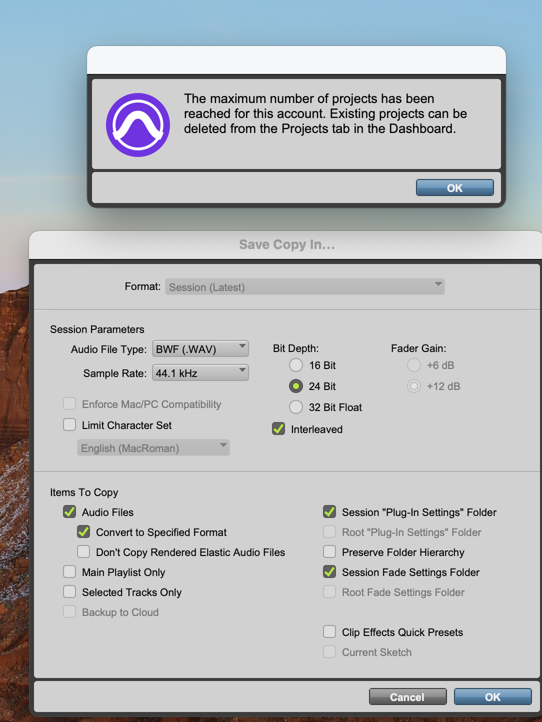Open the Sample Rate 44.1 kHz dropdown
Image resolution: width=542 pixels, height=722 pixels.
pos(200,373)
